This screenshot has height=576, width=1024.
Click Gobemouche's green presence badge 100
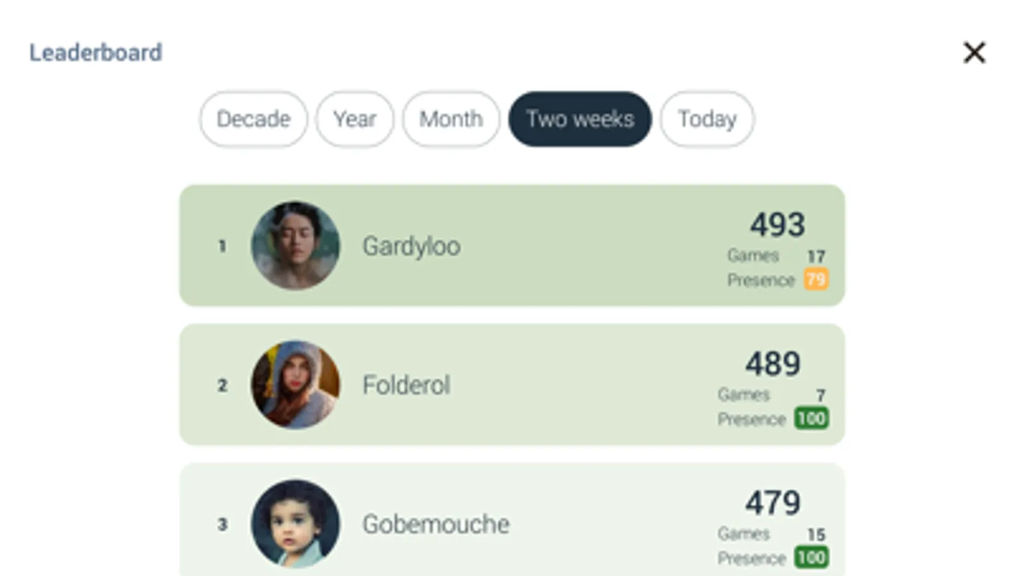coord(811,557)
